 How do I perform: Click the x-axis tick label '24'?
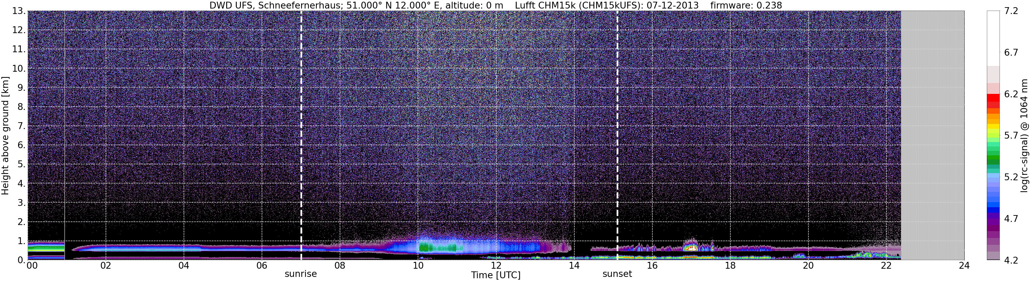tap(964, 266)
